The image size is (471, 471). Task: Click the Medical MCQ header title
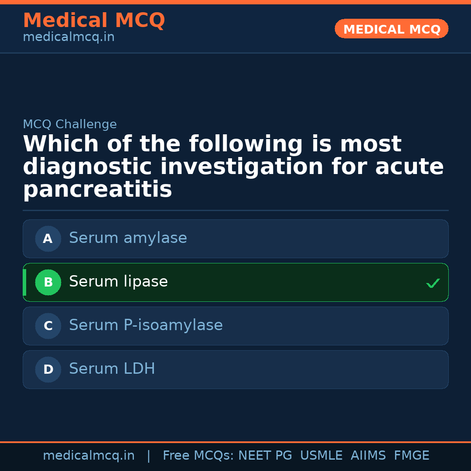tap(94, 20)
